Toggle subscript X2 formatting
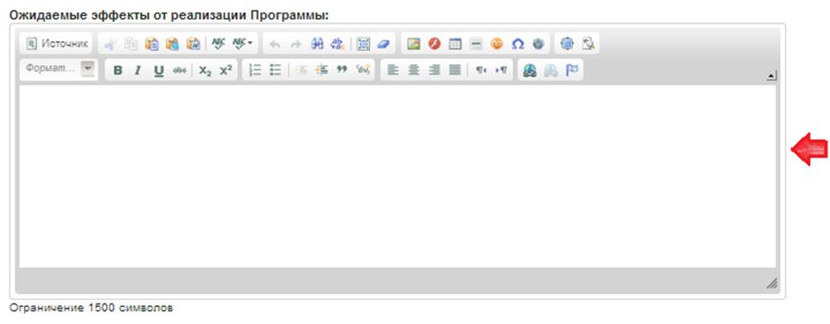Image resolution: width=830 pixels, height=324 pixels. 206,71
